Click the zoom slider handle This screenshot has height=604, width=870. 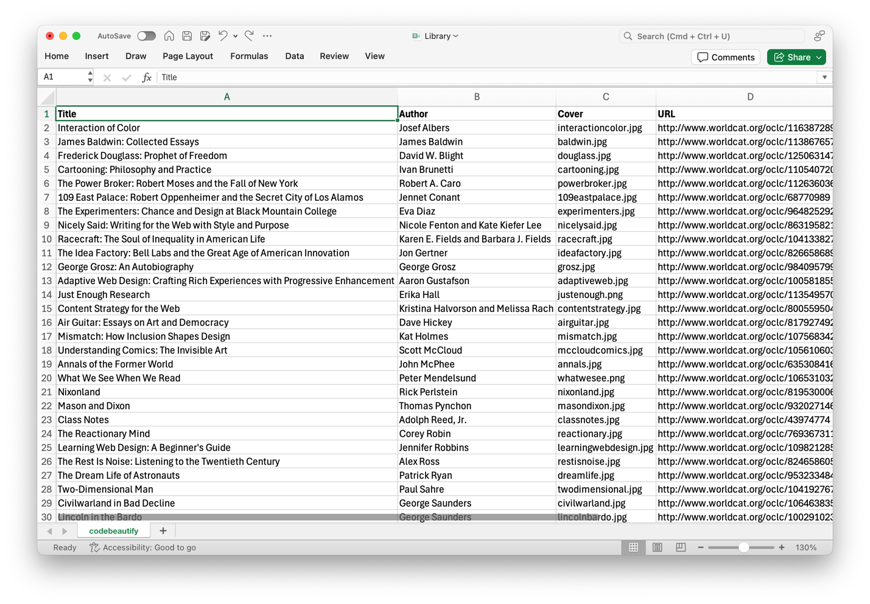pyautogui.click(x=743, y=547)
